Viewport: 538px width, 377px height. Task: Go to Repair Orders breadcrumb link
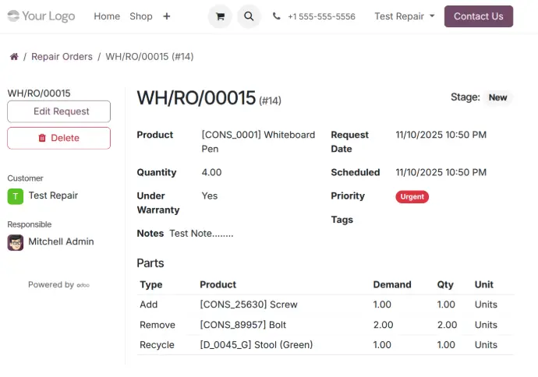tap(62, 57)
